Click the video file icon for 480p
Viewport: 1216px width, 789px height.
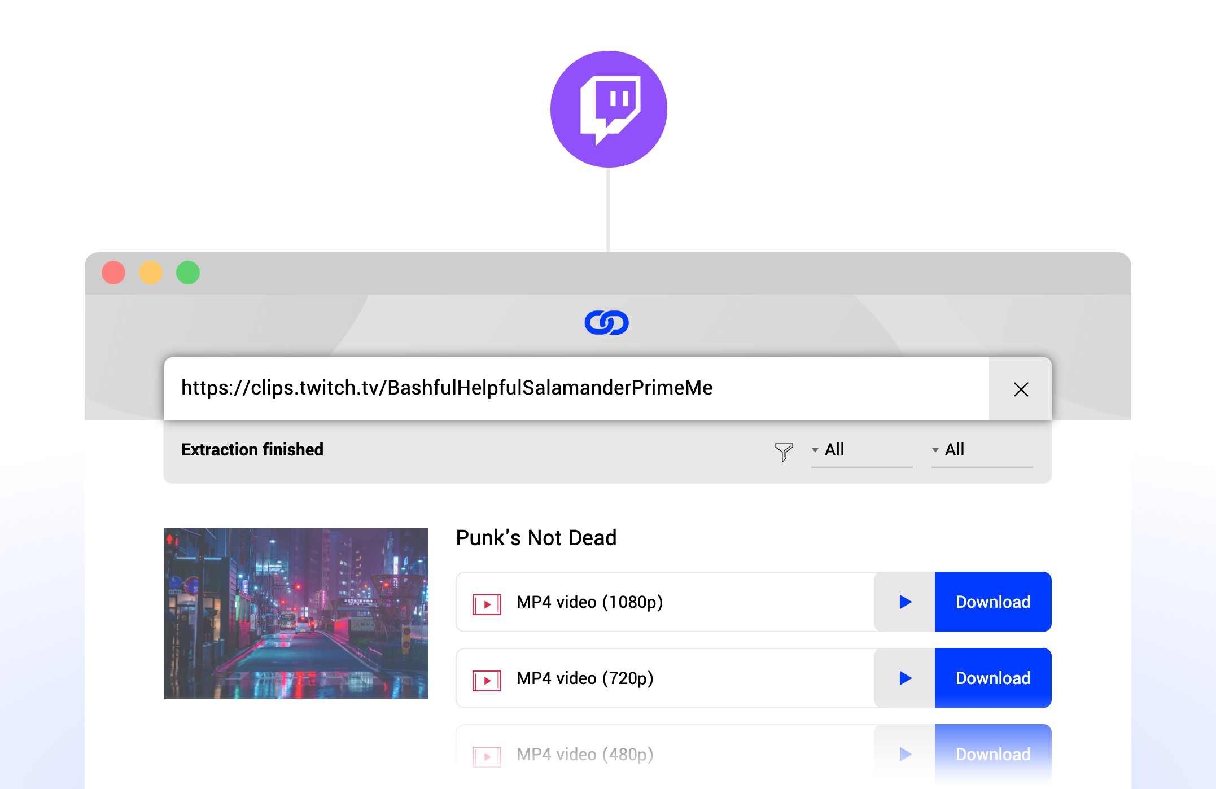point(487,757)
